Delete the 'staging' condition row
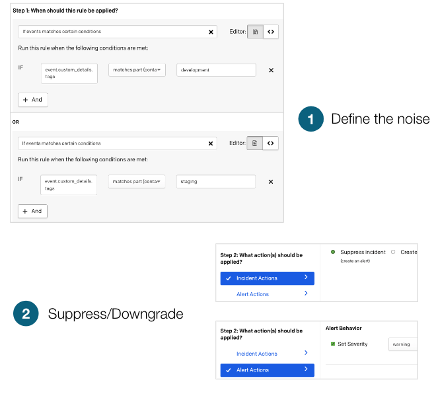436x396 pixels. (271, 182)
